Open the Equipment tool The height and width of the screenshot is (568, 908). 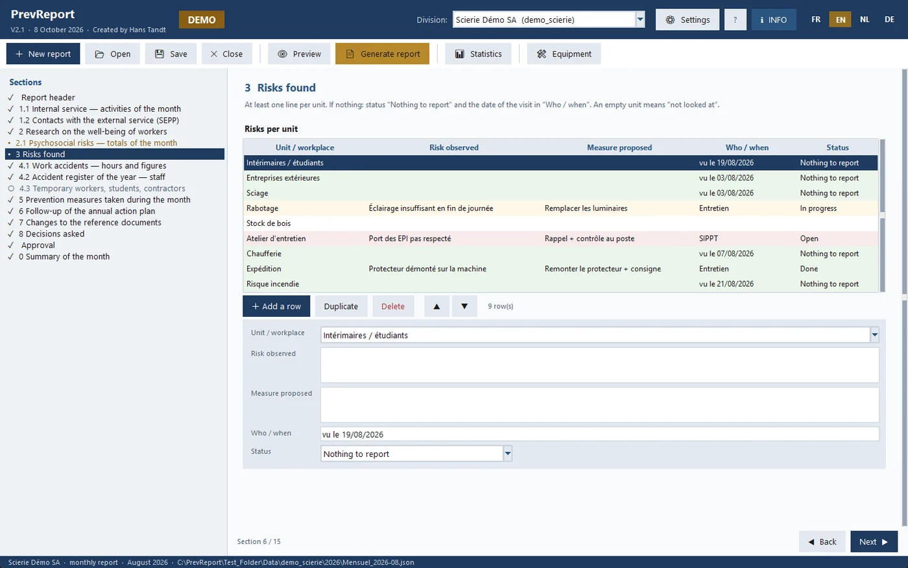coord(564,54)
